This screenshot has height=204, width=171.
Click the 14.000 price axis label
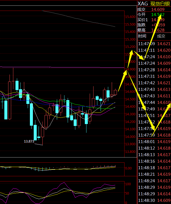(x=130, y=137)
